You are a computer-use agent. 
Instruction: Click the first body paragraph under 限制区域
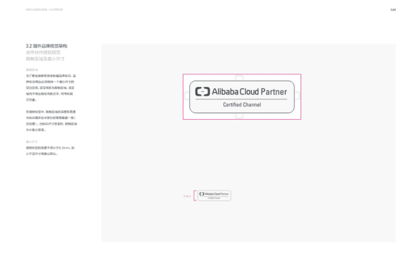pos(51,88)
